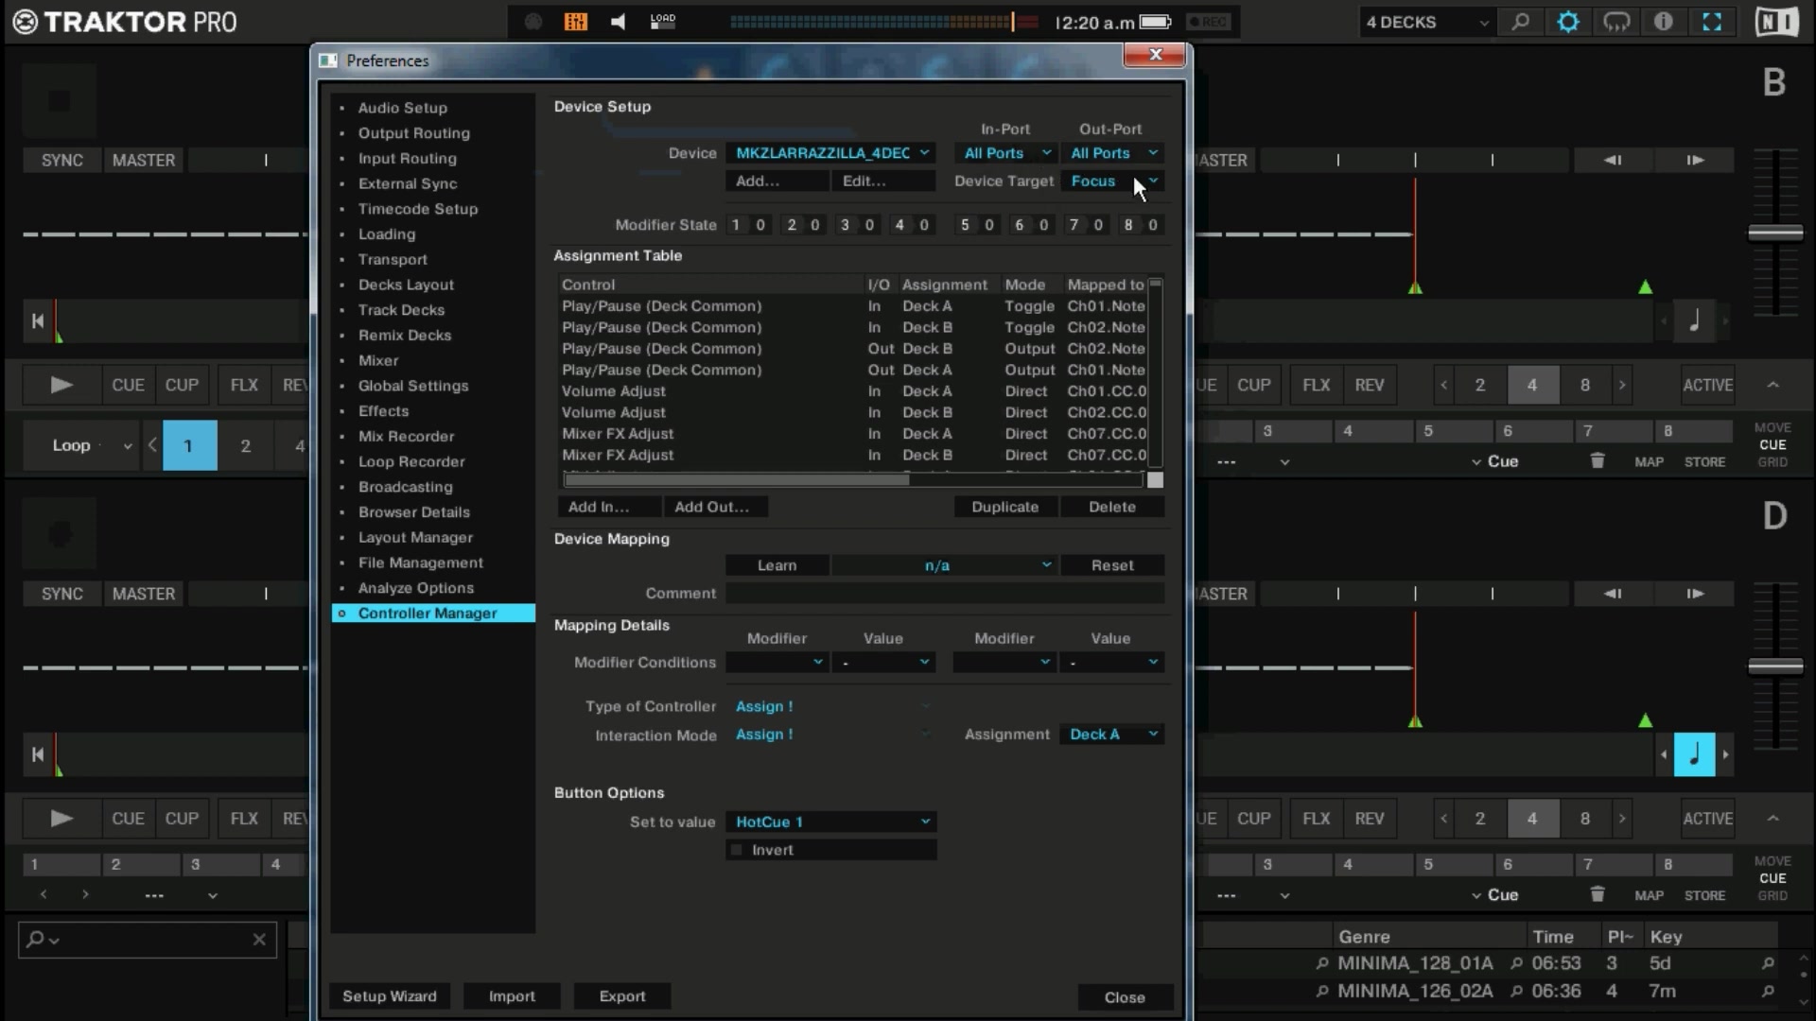Screen dimensions: 1816x1021
Task: Open Mixer preferences section
Action: 377,360
